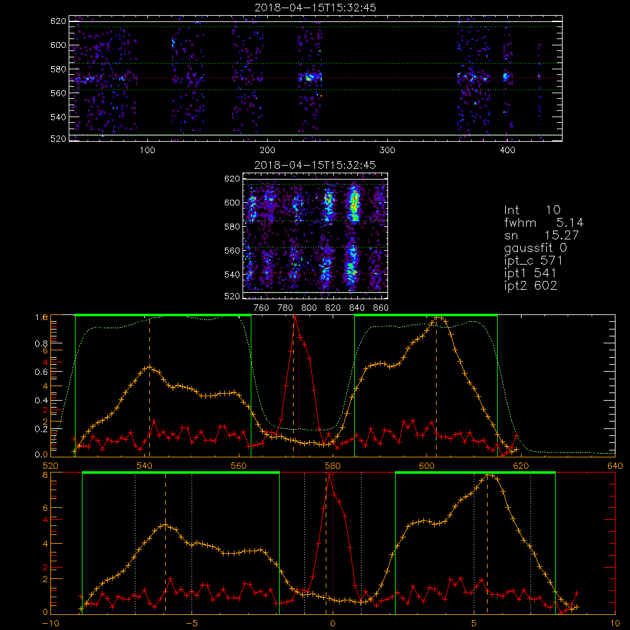Click the '0.8' y-axis label of profile plot

[x=41, y=343]
